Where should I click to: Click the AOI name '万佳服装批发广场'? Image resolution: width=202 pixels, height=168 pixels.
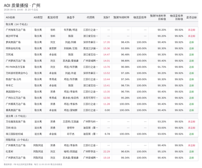click(16, 122)
